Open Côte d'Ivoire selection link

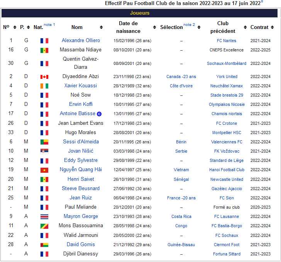tap(181, 86)
